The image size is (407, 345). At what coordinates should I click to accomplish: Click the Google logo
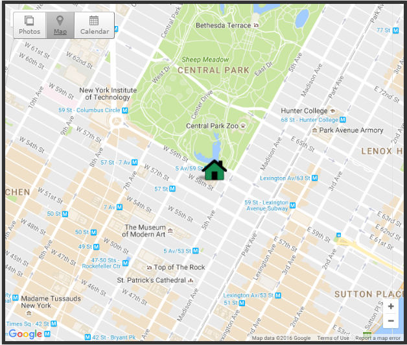[x=25, y=334]
